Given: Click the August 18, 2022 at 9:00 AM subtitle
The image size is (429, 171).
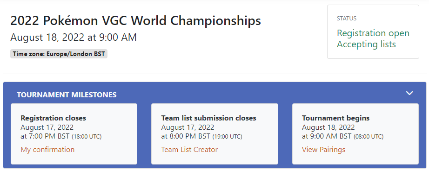Looking at the screenshot, I should [74, 37].
